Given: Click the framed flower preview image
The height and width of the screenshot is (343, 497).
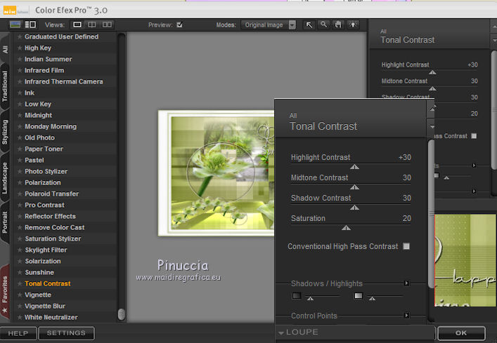Looking at the screenshot, I should click(217, 173).
